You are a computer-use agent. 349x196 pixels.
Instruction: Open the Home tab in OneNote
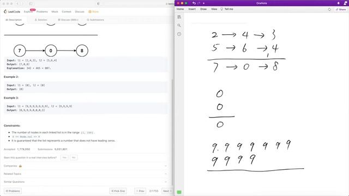180,9
